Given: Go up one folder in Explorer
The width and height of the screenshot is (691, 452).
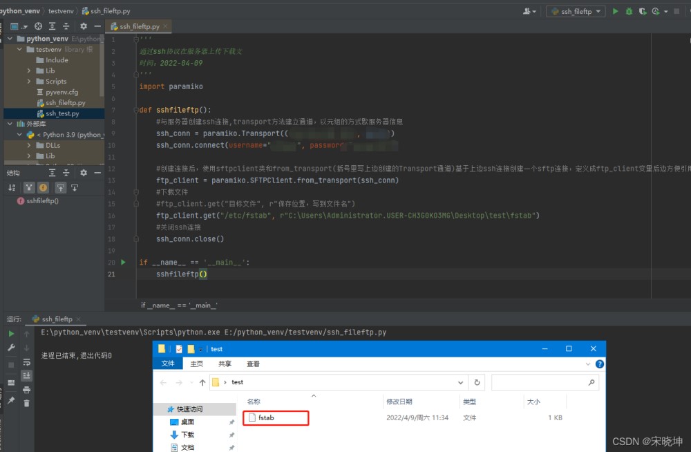Looking at the screenshot, I should click(202, 382).
